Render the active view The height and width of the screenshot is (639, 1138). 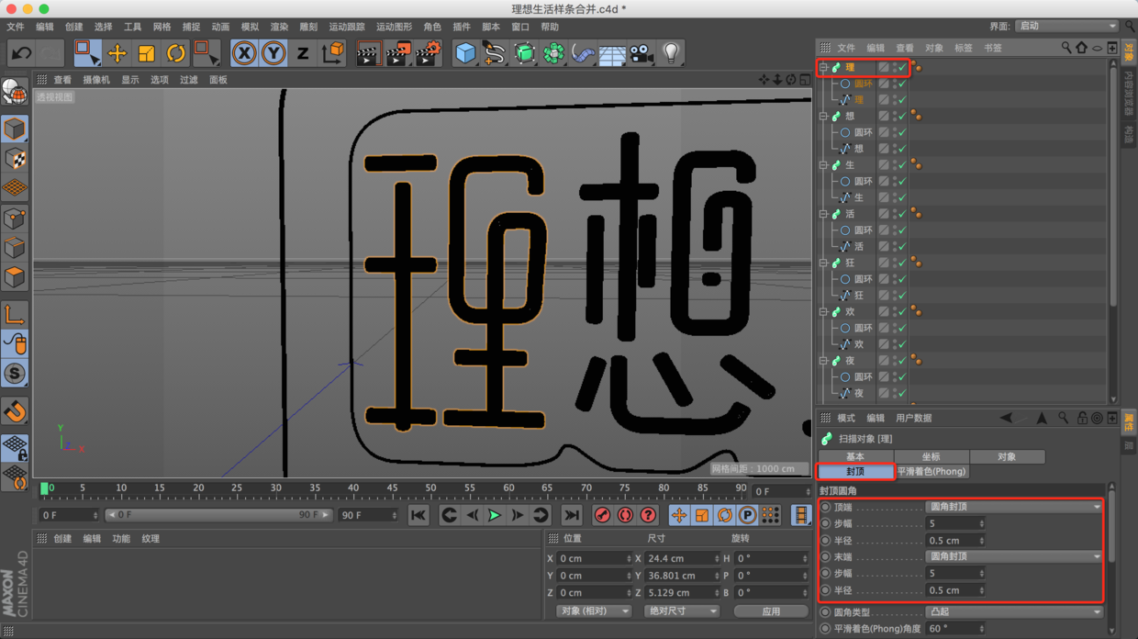(368, 53)
